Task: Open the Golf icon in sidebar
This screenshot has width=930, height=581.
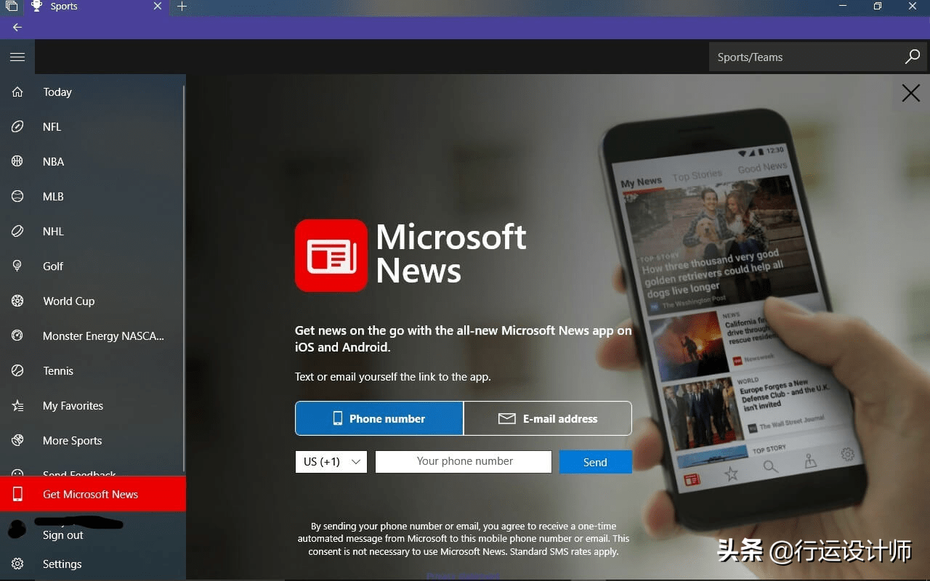Action: (17, 267)
